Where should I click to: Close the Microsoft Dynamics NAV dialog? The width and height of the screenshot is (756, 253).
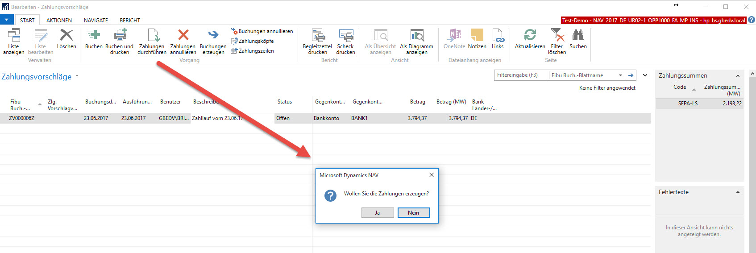pyautogui.click(x=432, y=175)
